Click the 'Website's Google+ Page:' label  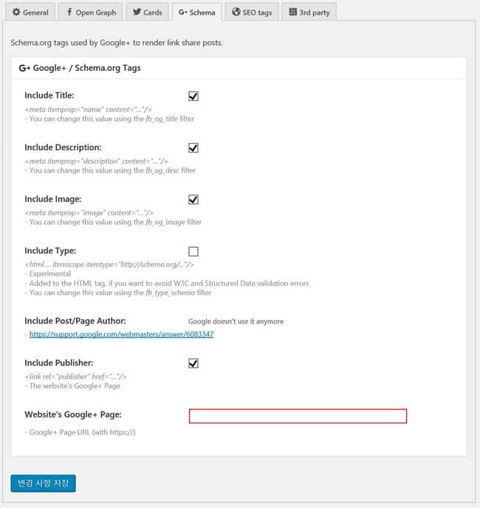pos(73,414)
